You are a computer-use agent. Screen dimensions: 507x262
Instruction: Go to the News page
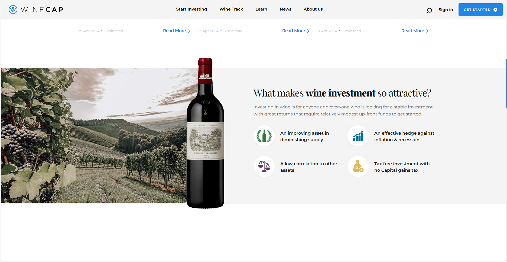click(x=285, y=9)
